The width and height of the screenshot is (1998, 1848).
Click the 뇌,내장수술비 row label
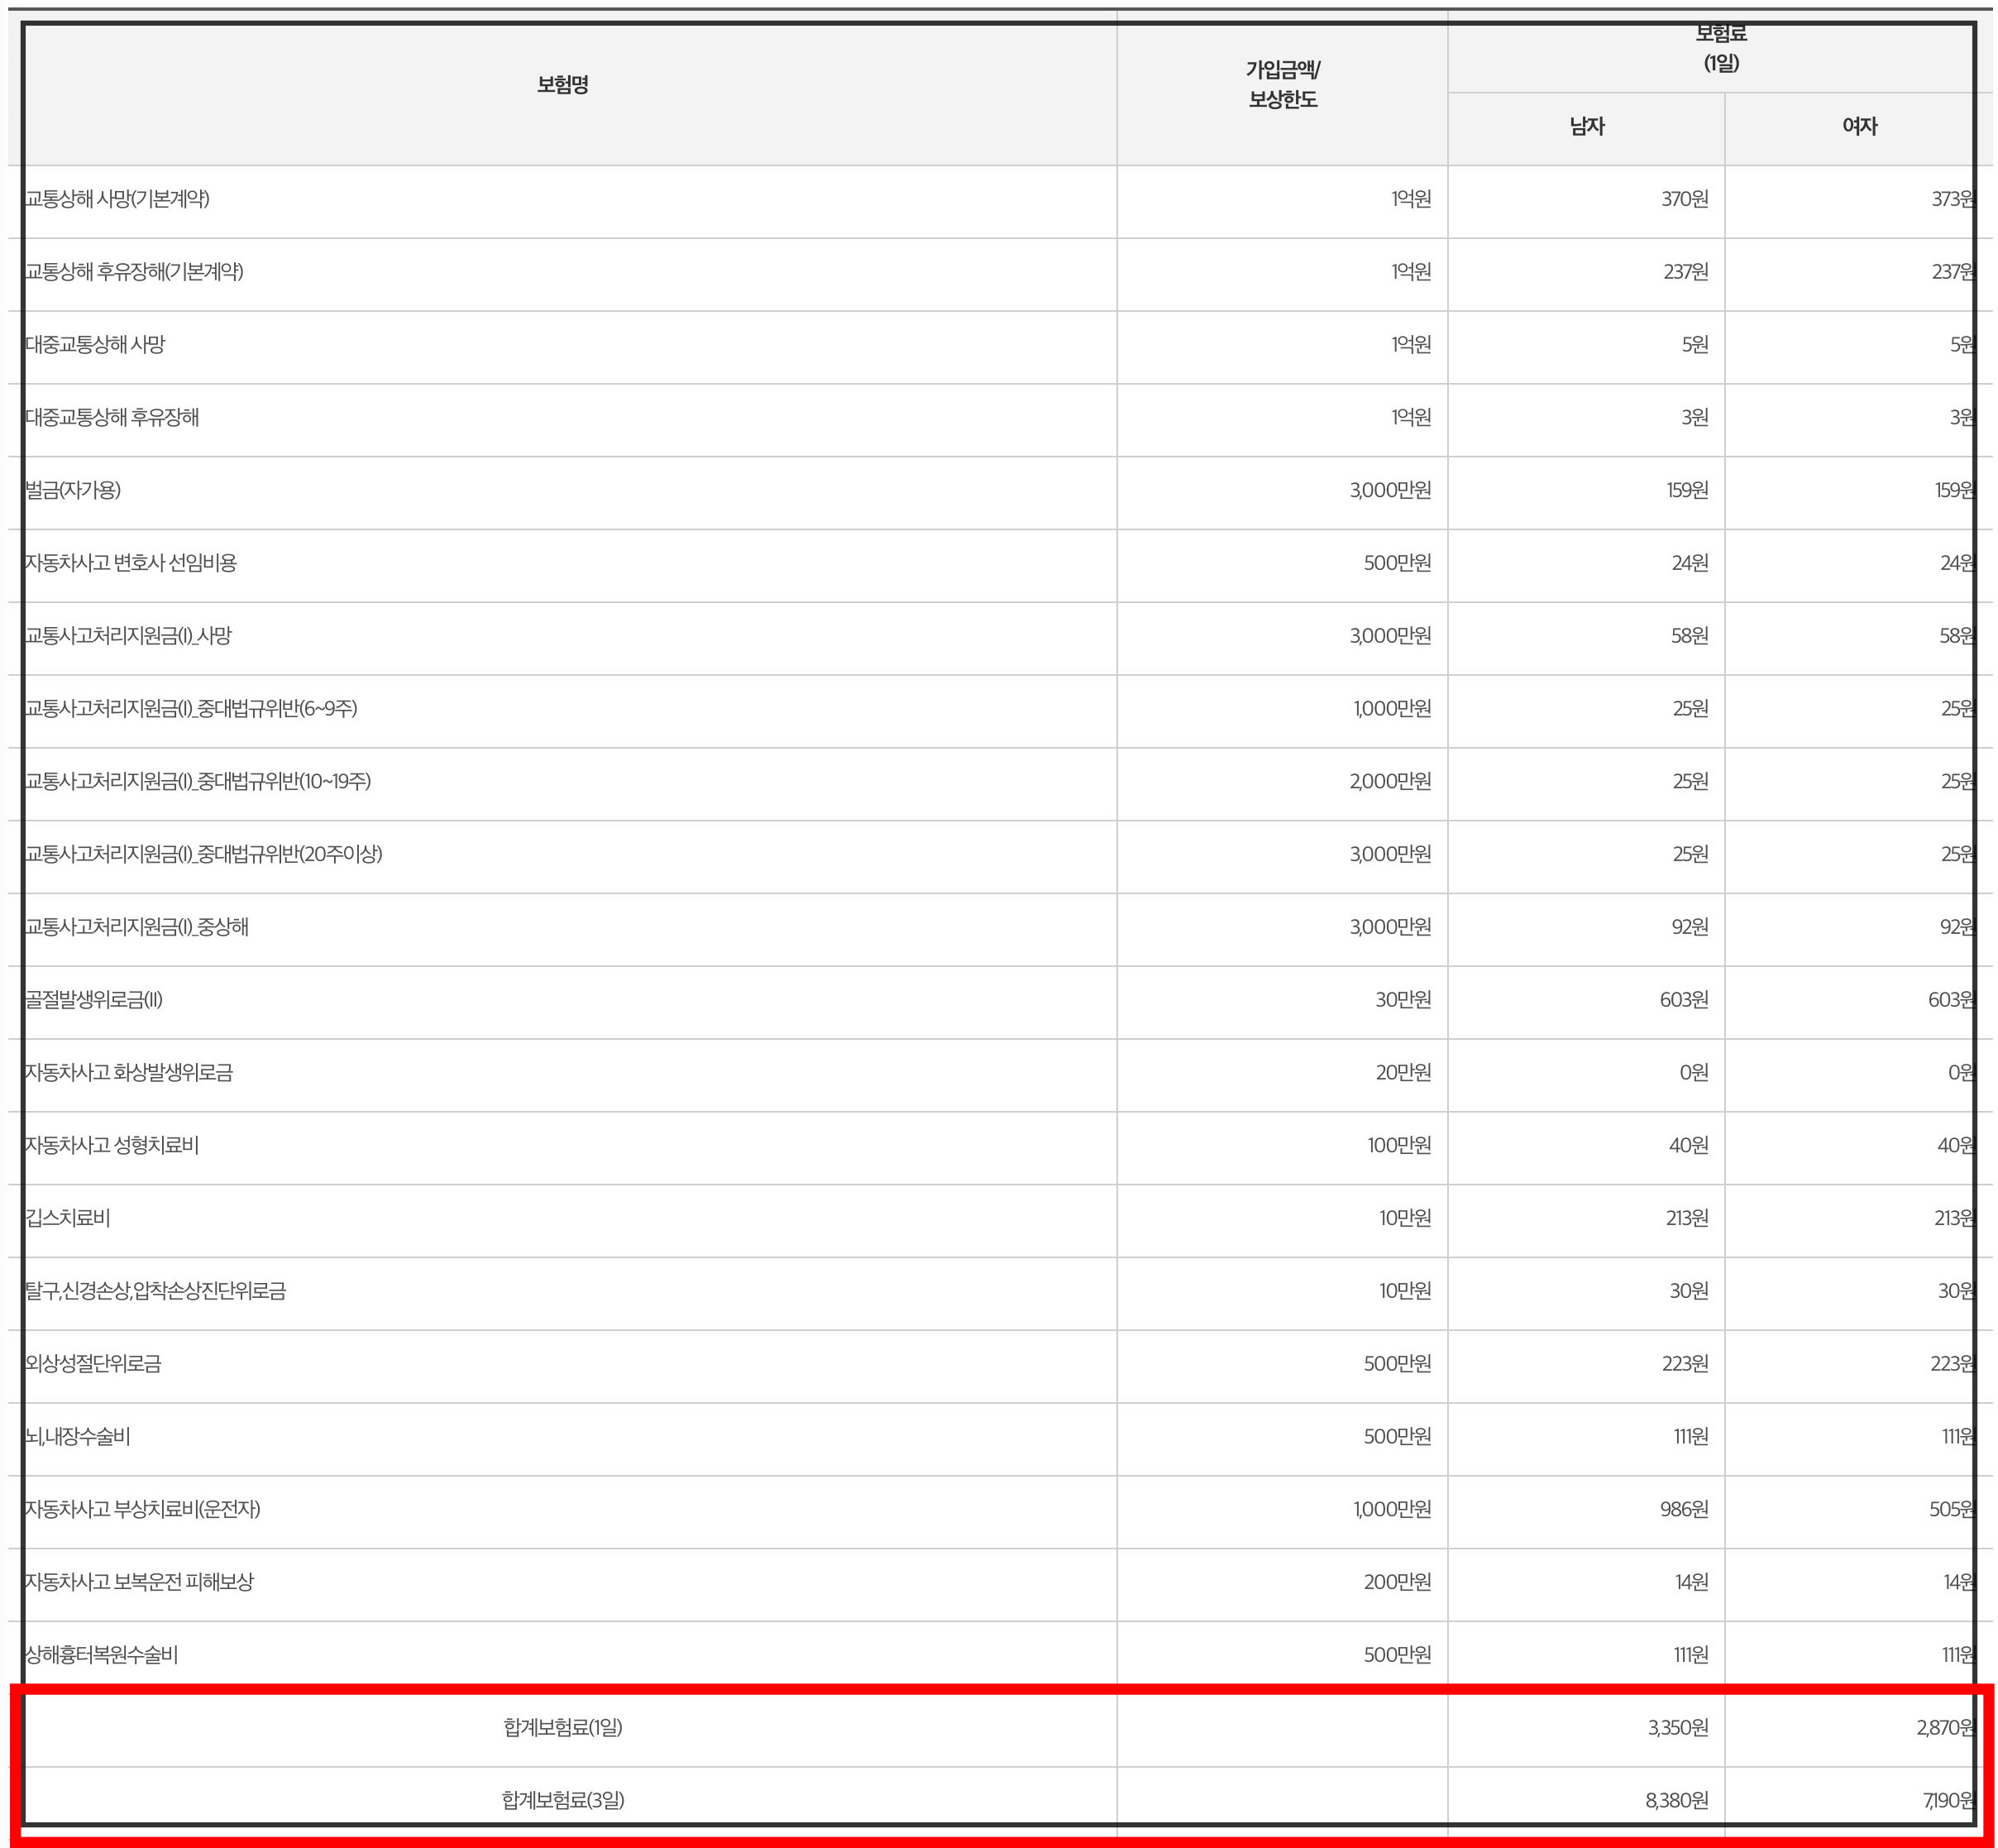(78, 1437)
